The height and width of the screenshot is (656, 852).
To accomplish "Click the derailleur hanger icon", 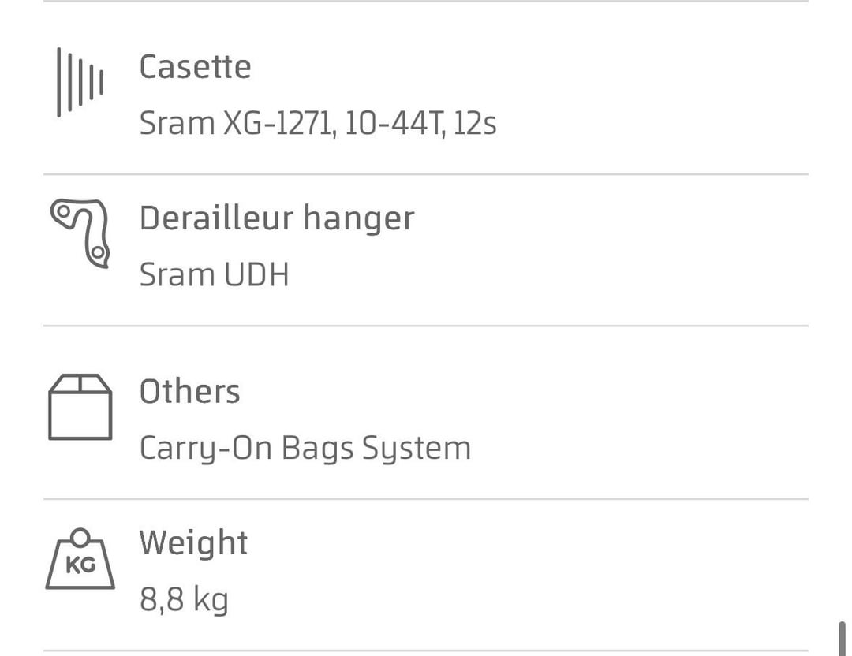I will click(x=80, y=233).
